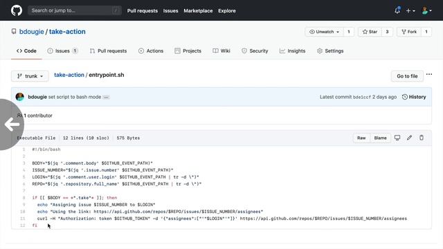Open take-action breadcrumb link
Screen dimensions: 443x249
click(69, 75)
